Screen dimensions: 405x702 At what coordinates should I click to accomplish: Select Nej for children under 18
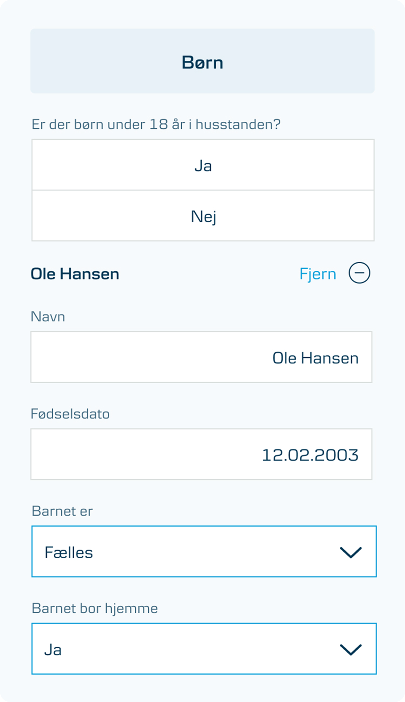pyautogui.click(x=203, y=216)
